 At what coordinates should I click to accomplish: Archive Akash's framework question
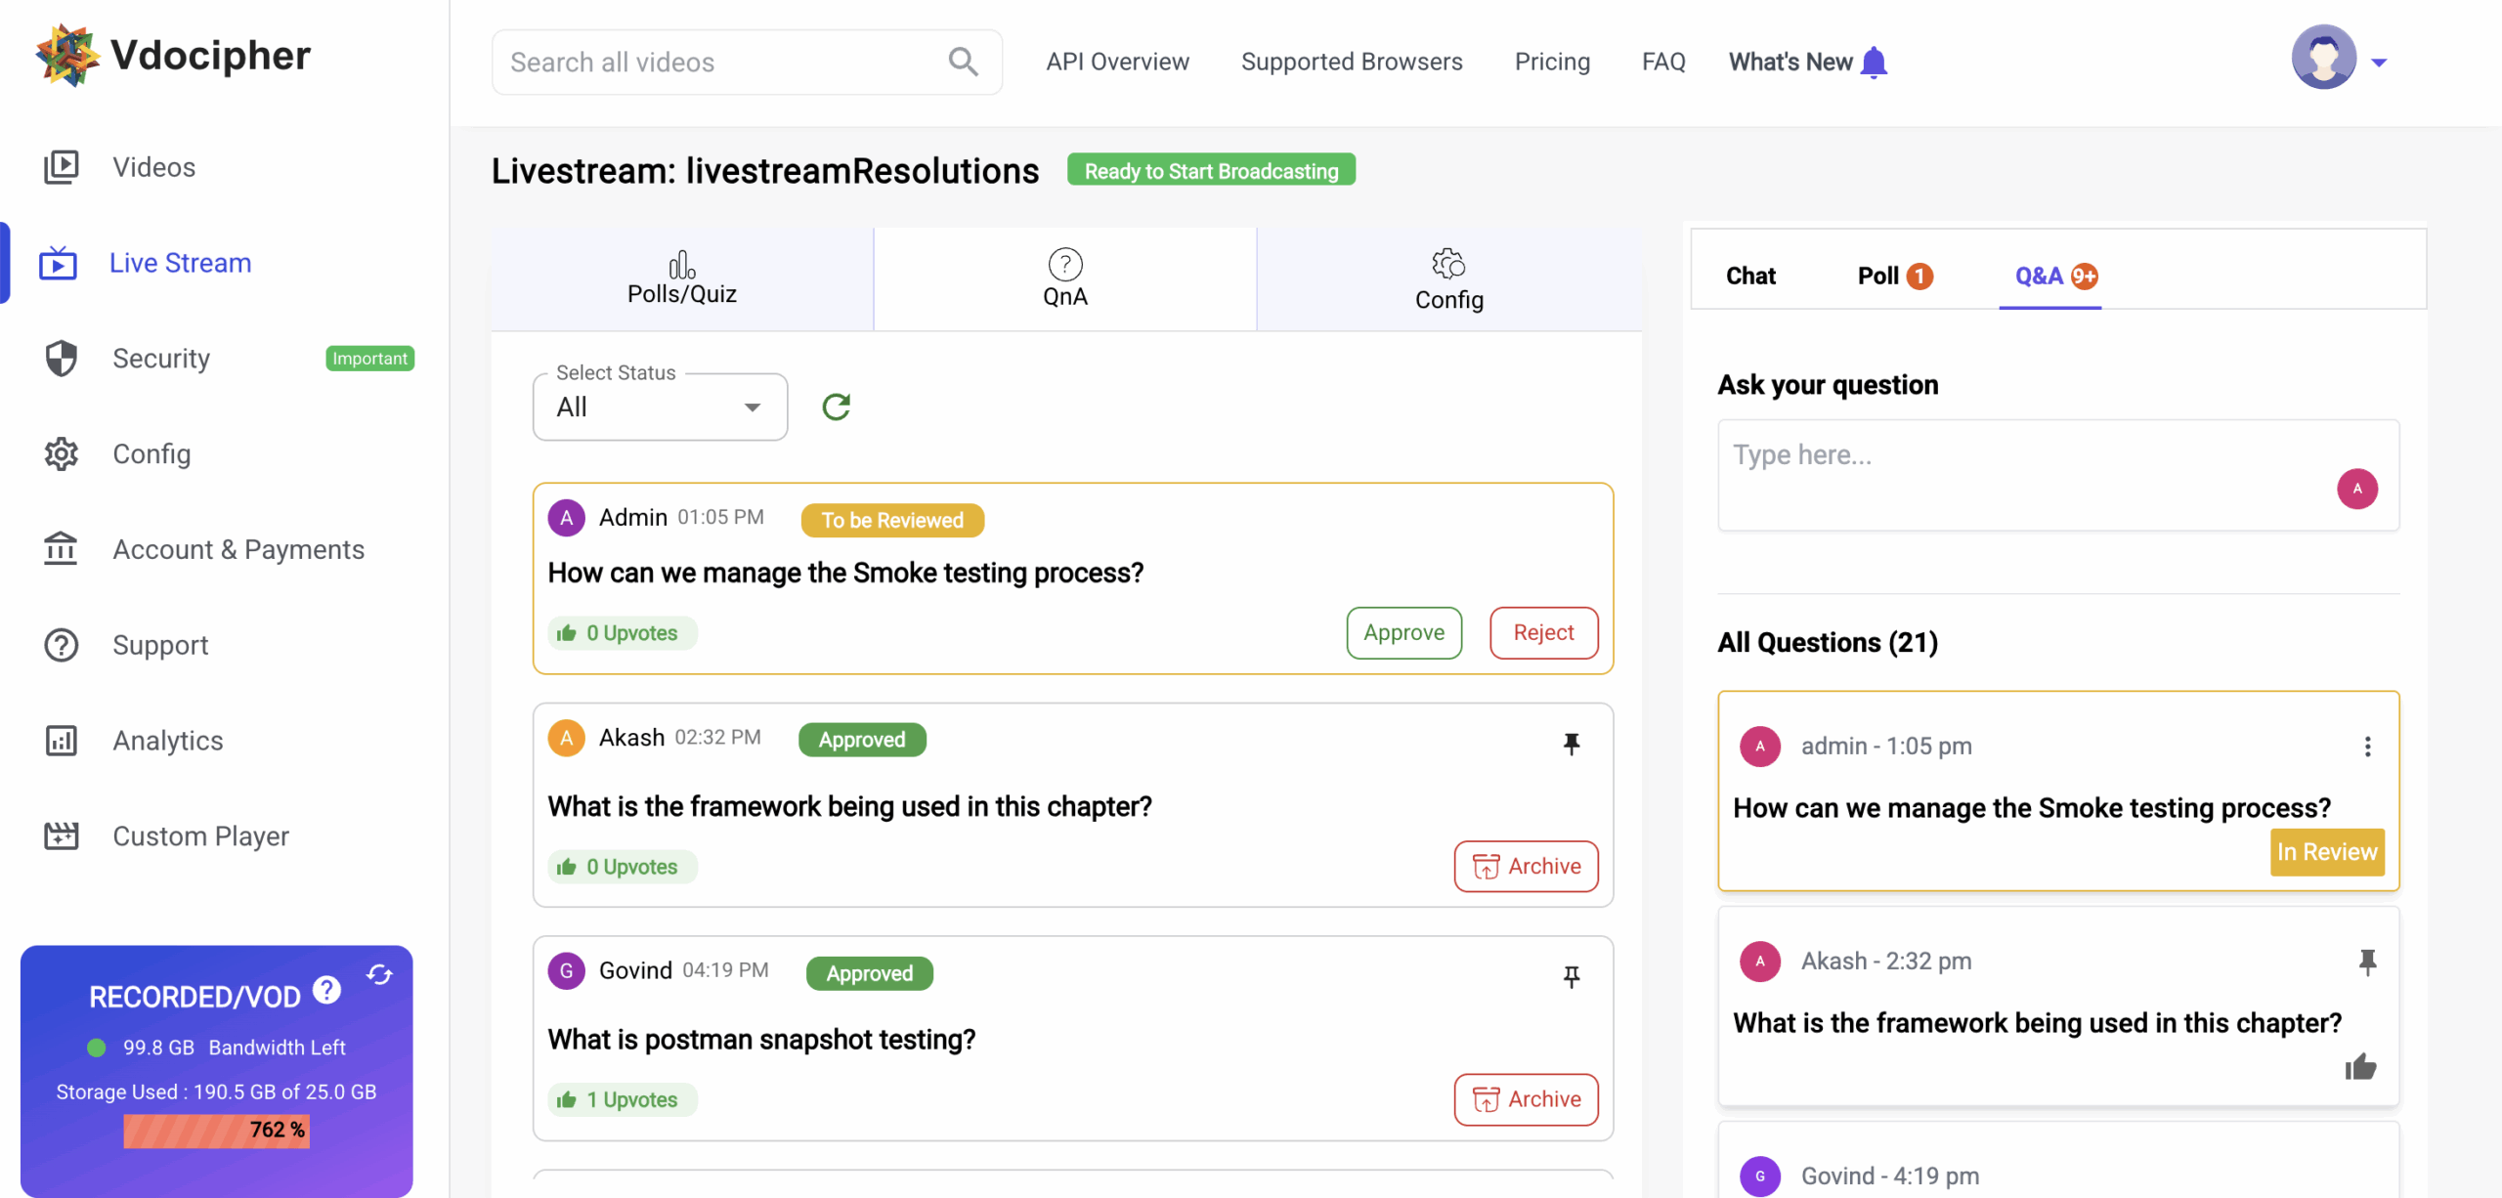1526,866
